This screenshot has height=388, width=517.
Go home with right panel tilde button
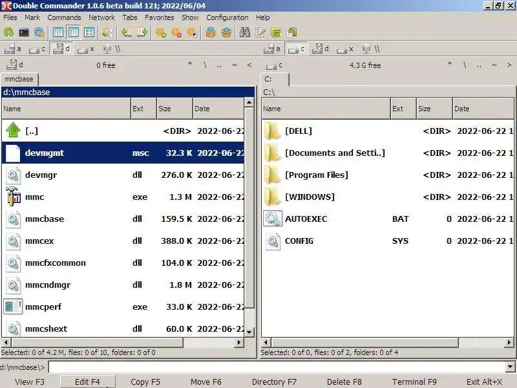tap(494, 65)
